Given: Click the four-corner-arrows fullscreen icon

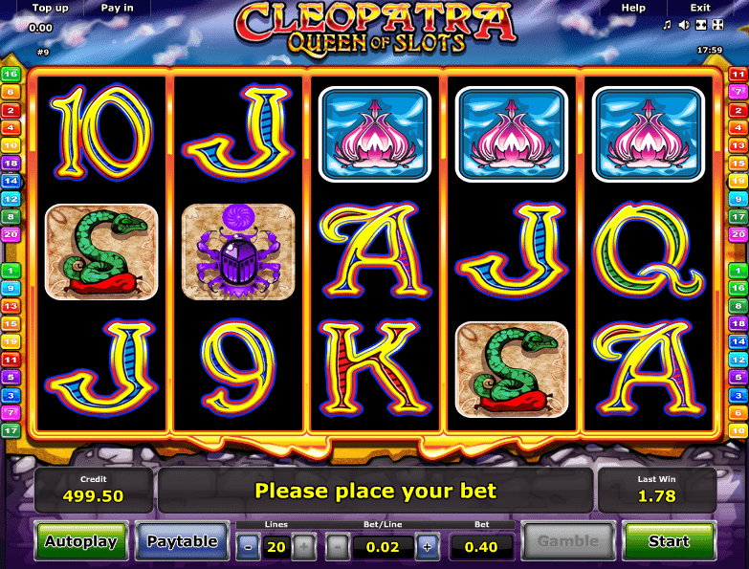Looking at the screenshot, I should (717, 25).
